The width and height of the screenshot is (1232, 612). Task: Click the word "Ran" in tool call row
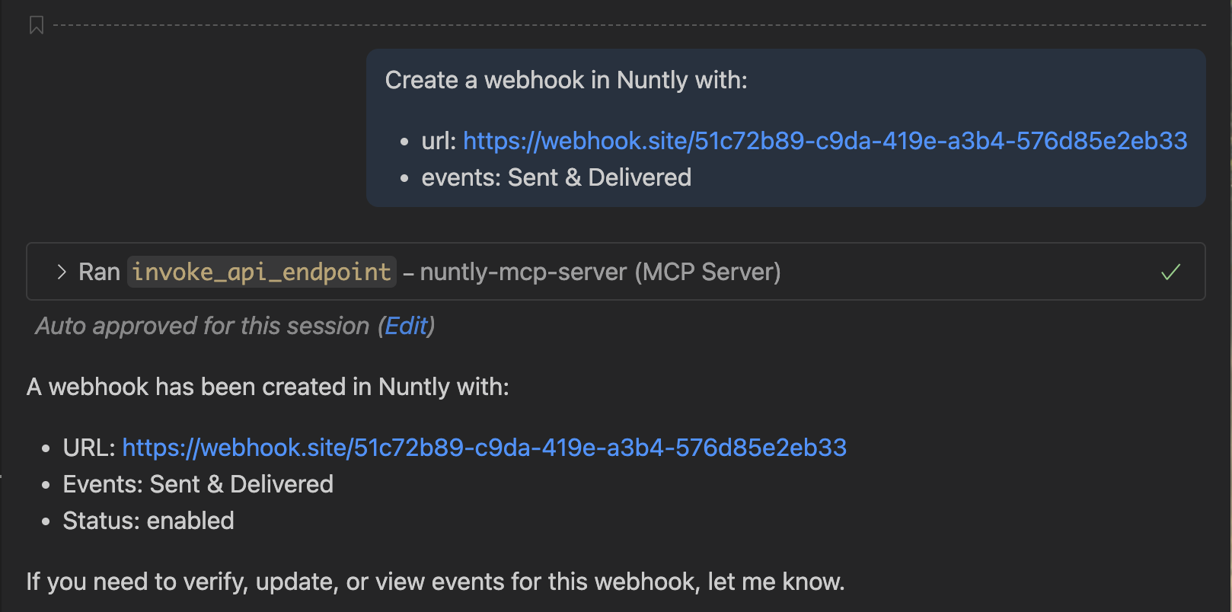click(99, 272)
